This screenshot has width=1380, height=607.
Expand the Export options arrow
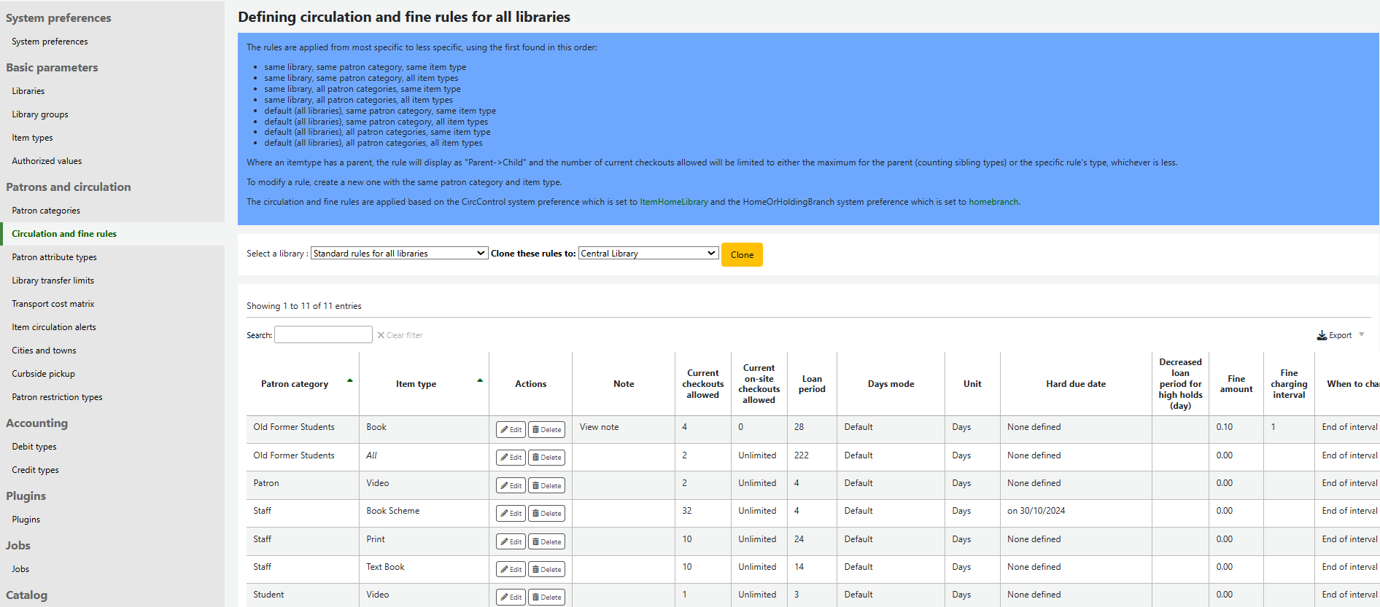pos(1362,334)
